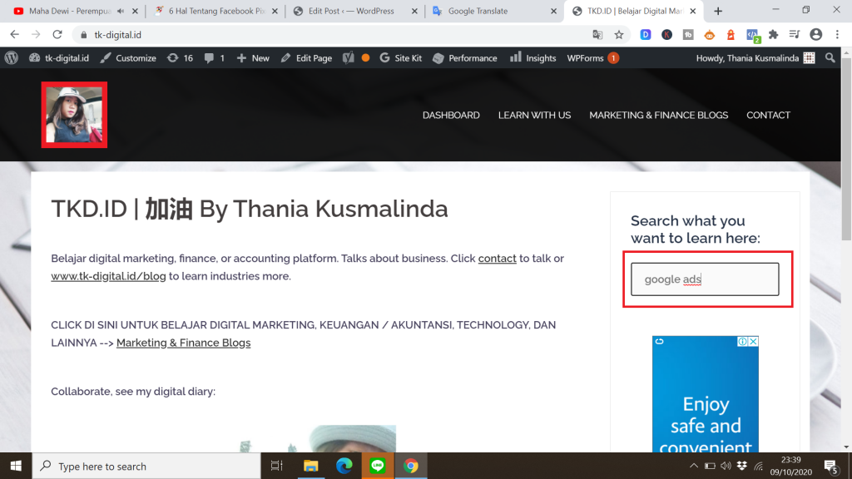852x479 pixels.
Task: Click the Google Translate icon in address bar
Action: [x=597, y=35]
